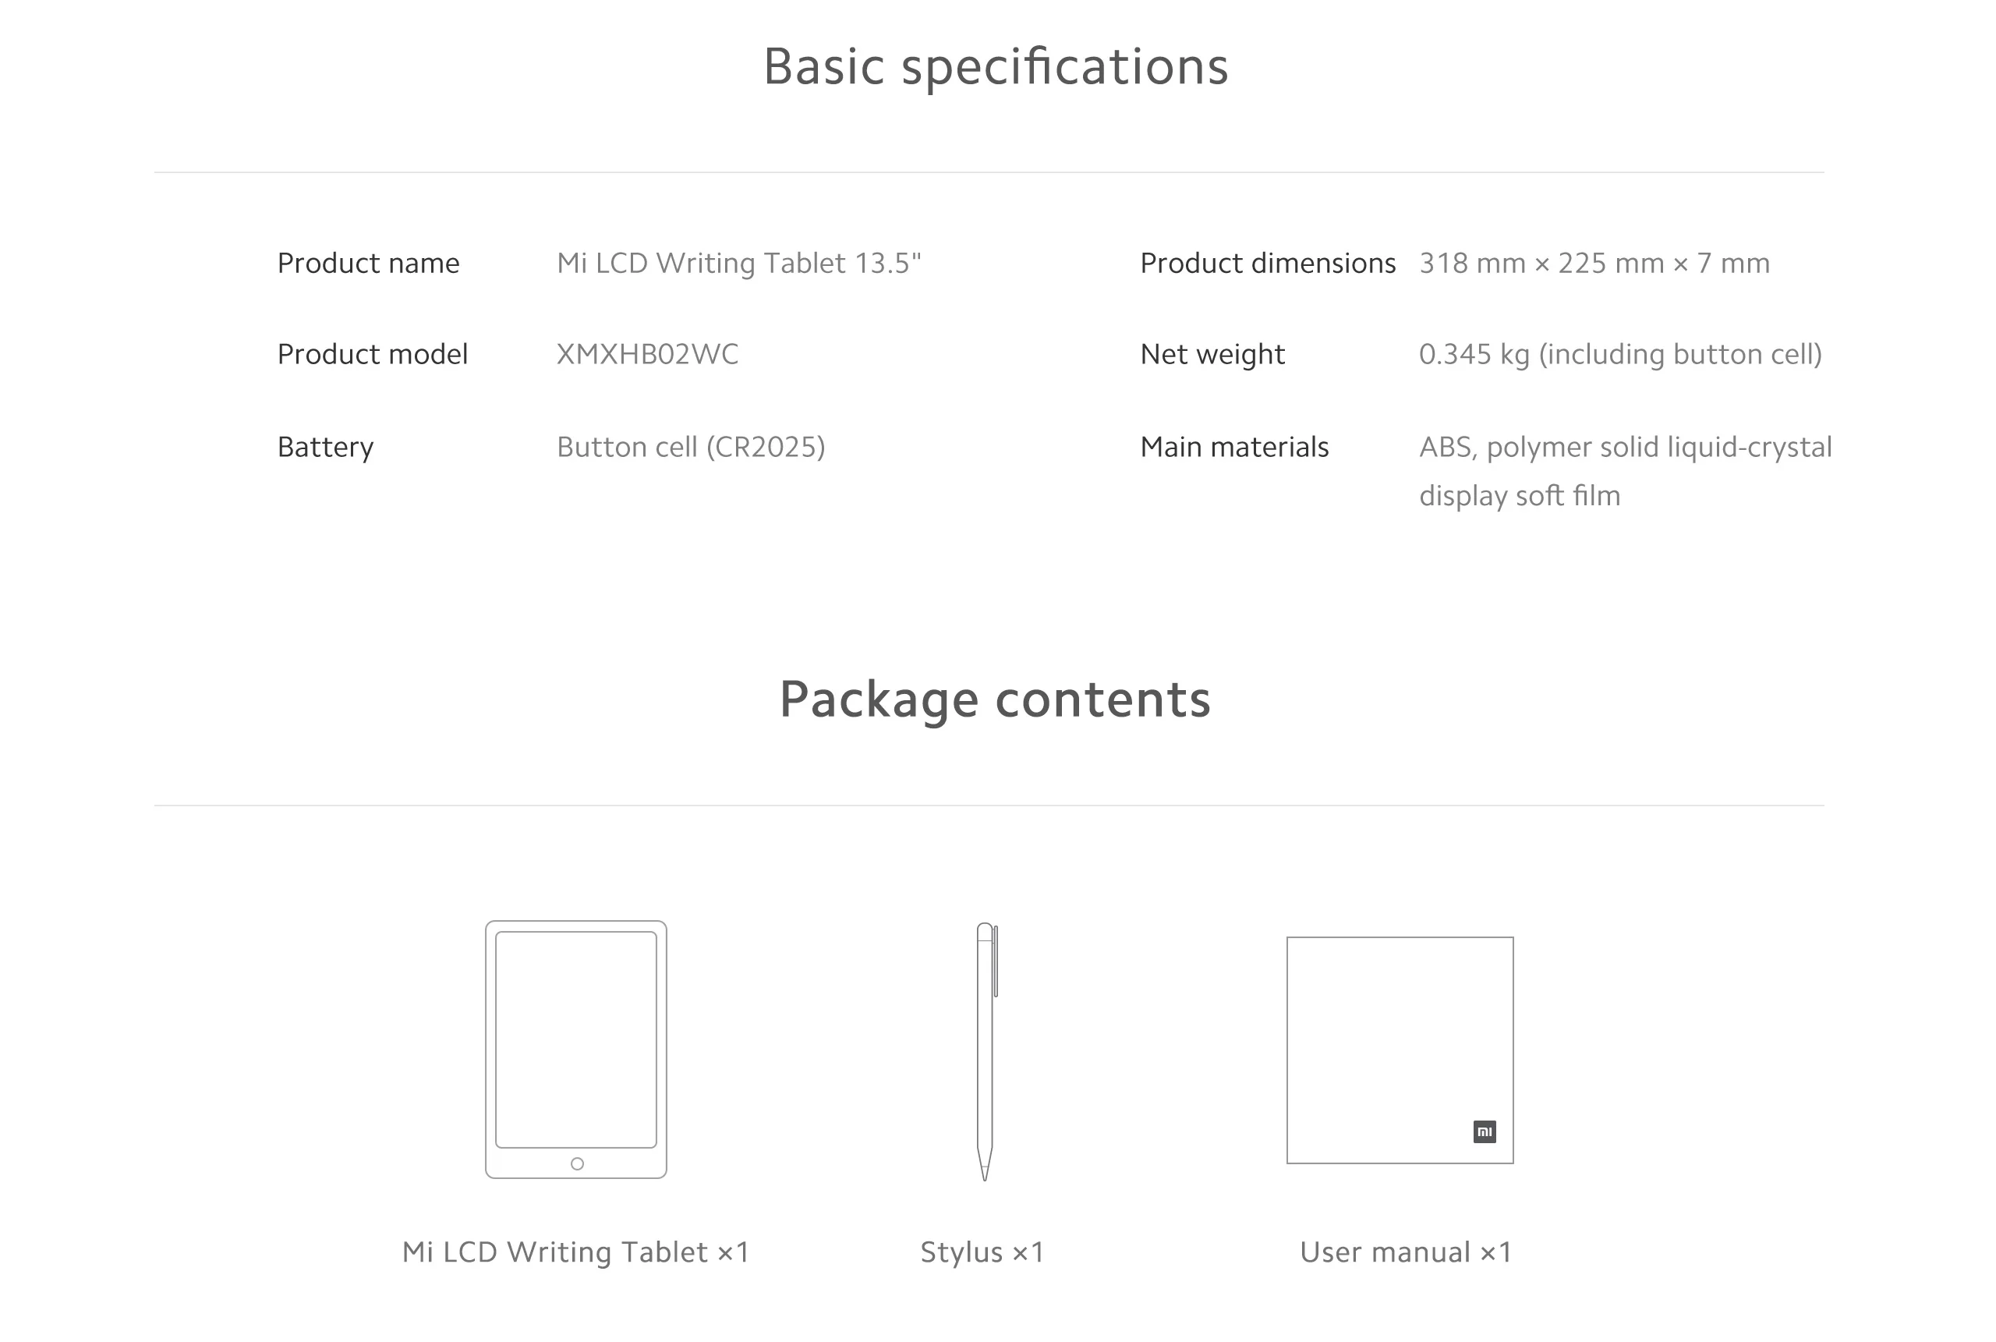Select the "Main materials" label

1233,447
